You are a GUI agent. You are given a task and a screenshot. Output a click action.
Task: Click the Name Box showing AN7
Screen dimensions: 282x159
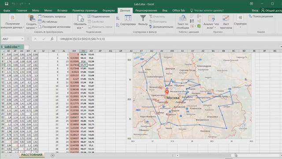click(11, 39)
